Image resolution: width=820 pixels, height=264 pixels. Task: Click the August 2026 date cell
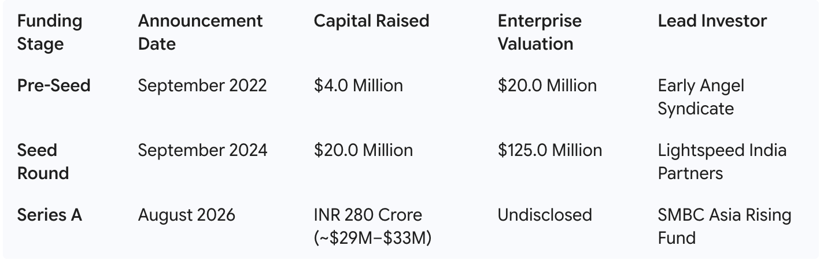pos(187,215)
